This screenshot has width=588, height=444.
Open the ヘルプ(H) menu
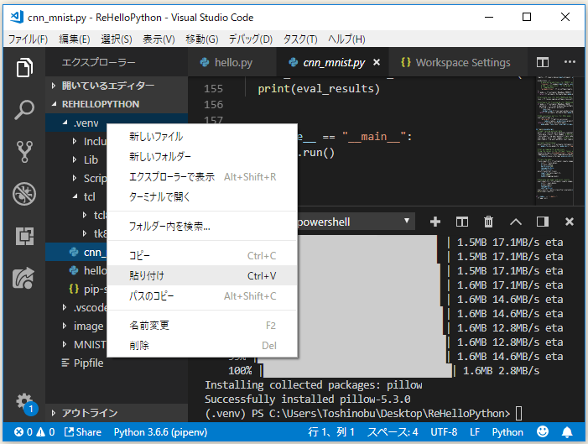(x=346, y=39)
